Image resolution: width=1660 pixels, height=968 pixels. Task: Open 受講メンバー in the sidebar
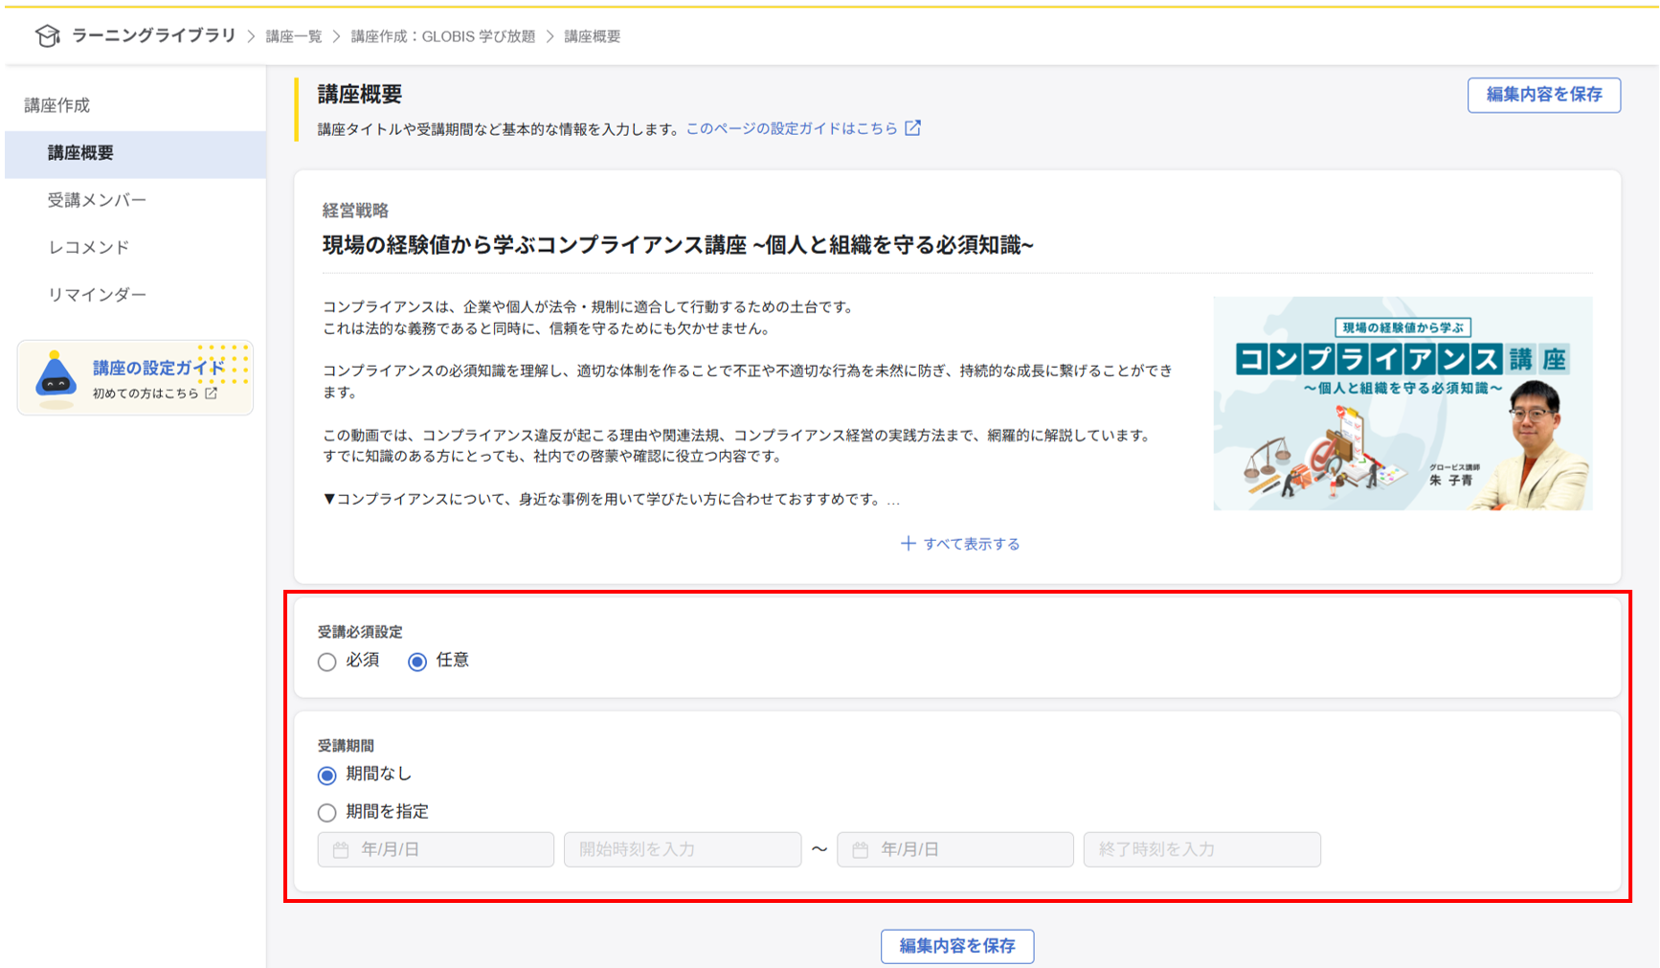pos(97,200)
